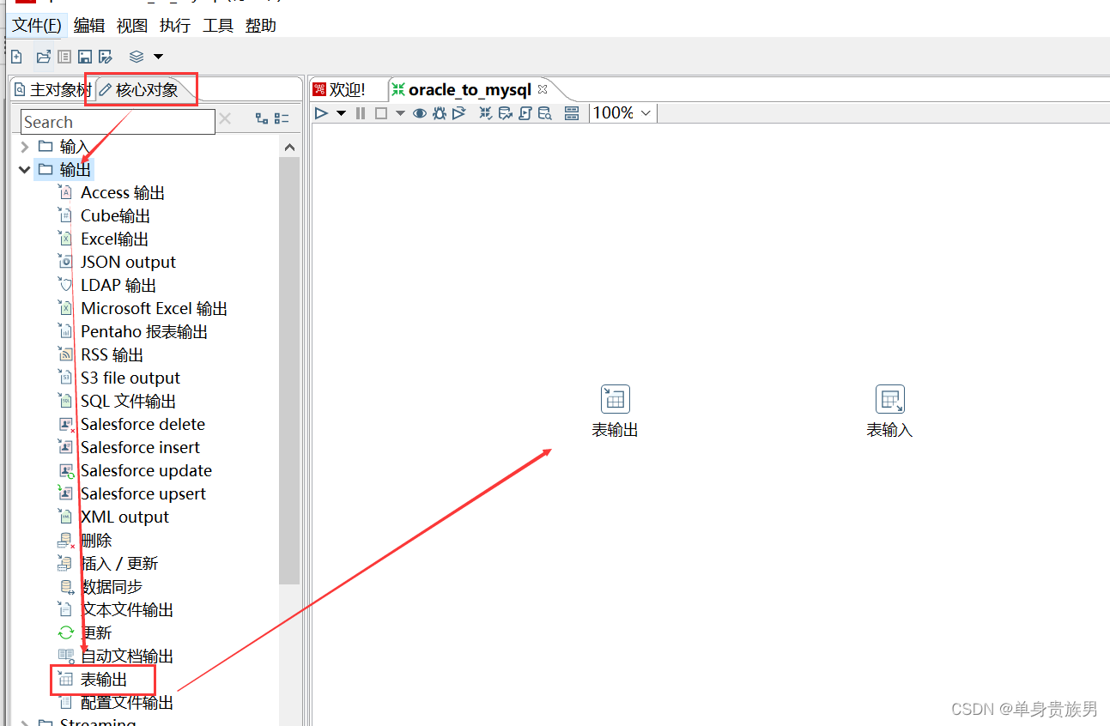Open the run options dropdown arrow
This screenshot has width=1110, height=726.
click(341, 113)
